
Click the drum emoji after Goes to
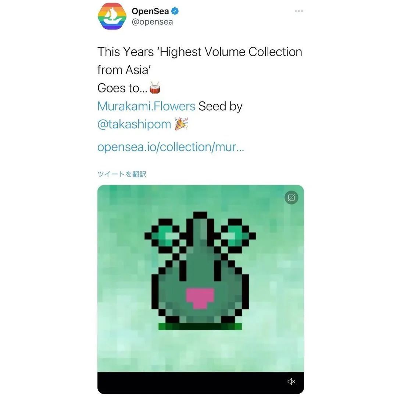click(x=154, y=88)
